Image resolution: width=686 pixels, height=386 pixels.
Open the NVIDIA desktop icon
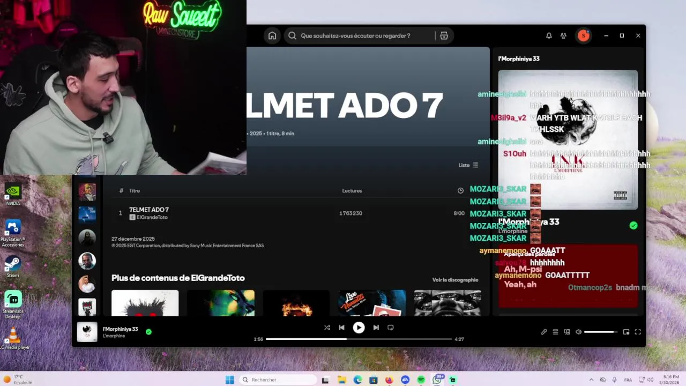pos(13,195)
